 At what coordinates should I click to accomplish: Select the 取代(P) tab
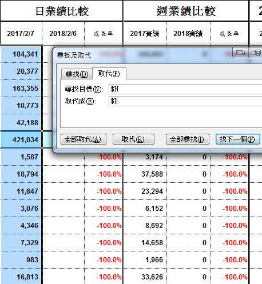pos(109,73)
